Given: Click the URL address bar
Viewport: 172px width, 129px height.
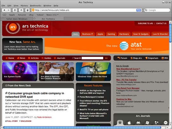Looking at the screenshot, I should click(x=84, y=10).
